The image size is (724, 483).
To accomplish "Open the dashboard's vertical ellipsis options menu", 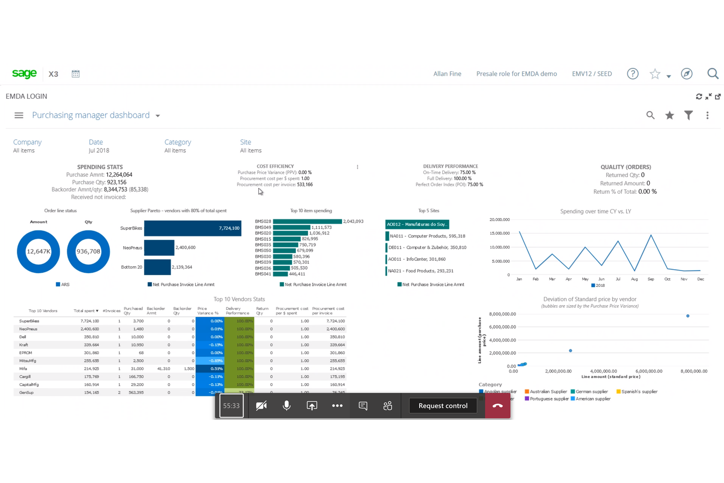I will pyautogui.click(x=707, y=115).
